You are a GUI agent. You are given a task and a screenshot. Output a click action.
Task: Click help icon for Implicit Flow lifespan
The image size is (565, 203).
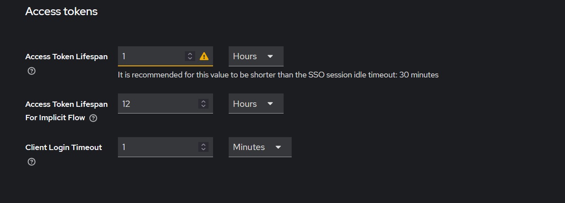(93, 118)
